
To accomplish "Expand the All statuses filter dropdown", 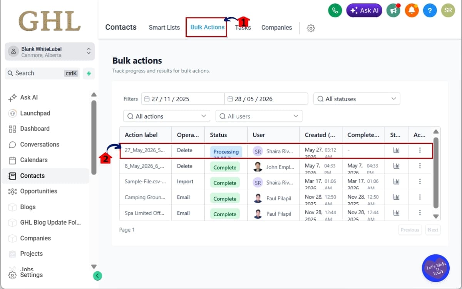I will coord(357,99).
